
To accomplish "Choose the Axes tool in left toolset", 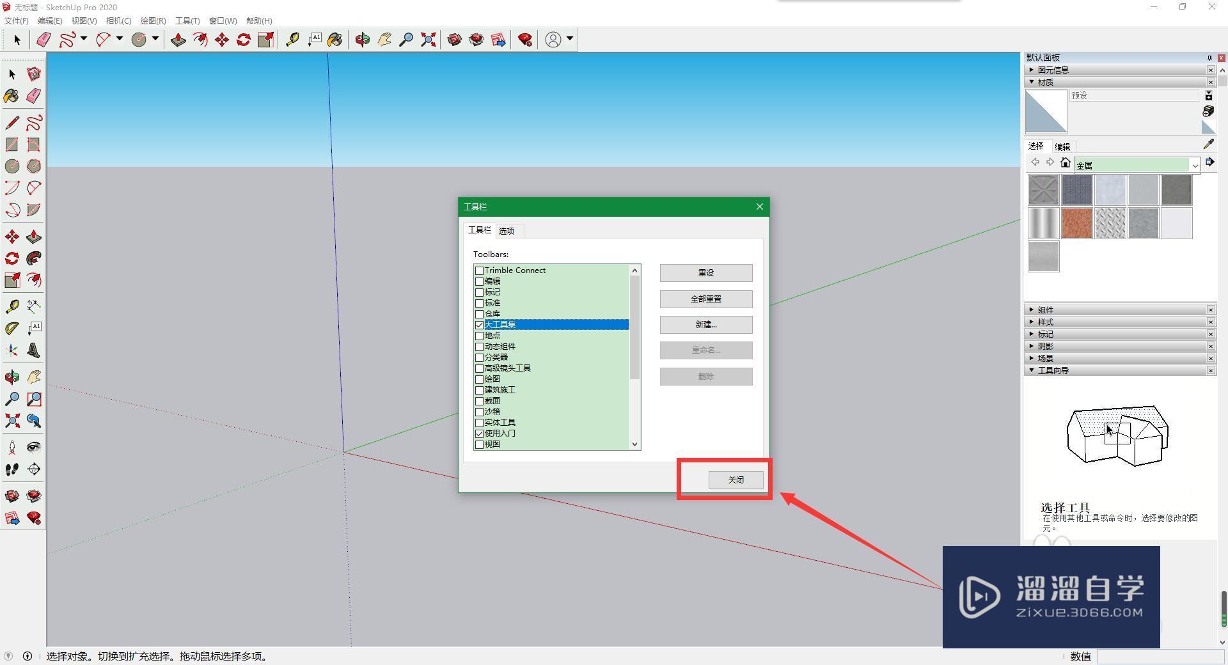I will pos(12,350).
